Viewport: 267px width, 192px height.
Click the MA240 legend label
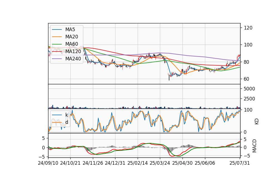point(73,59)
